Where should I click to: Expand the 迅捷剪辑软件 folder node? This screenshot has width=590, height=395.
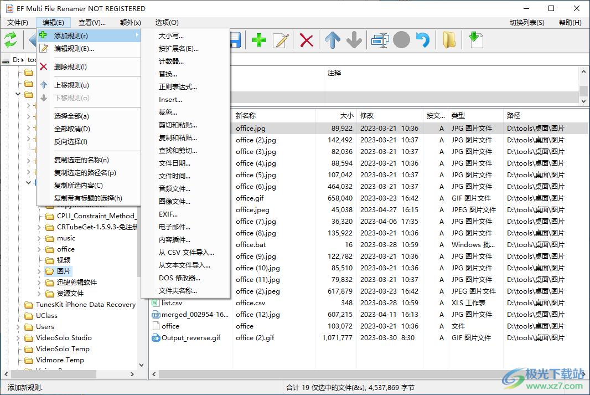(39, 283)
